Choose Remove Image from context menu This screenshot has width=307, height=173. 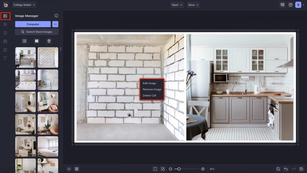[152, 89]
